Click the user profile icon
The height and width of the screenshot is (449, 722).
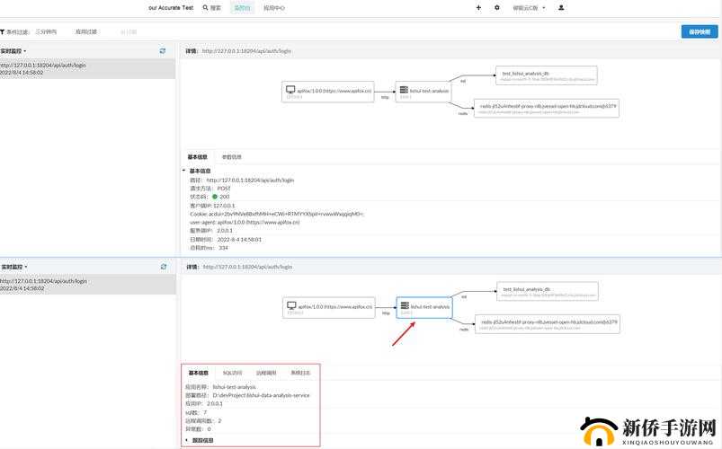tap(561, 7)
